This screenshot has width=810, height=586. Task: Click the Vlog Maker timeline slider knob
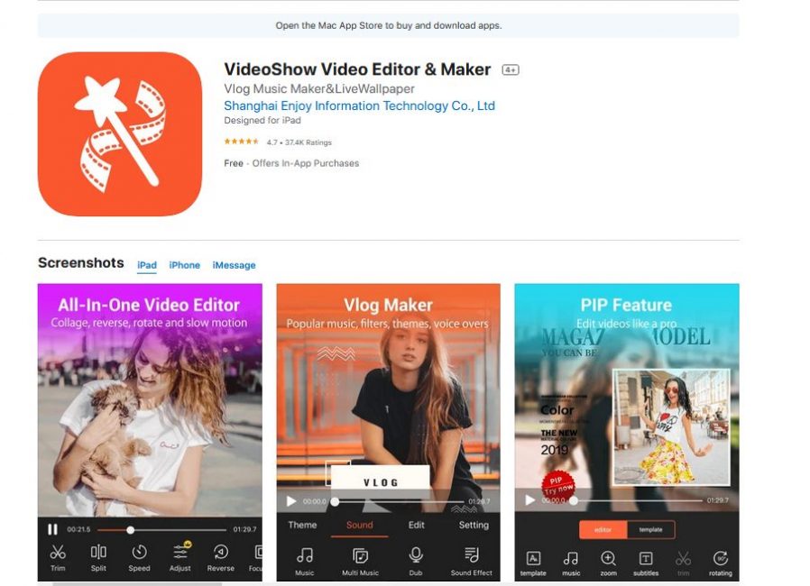pyautogui.click(x=336, y=501)
